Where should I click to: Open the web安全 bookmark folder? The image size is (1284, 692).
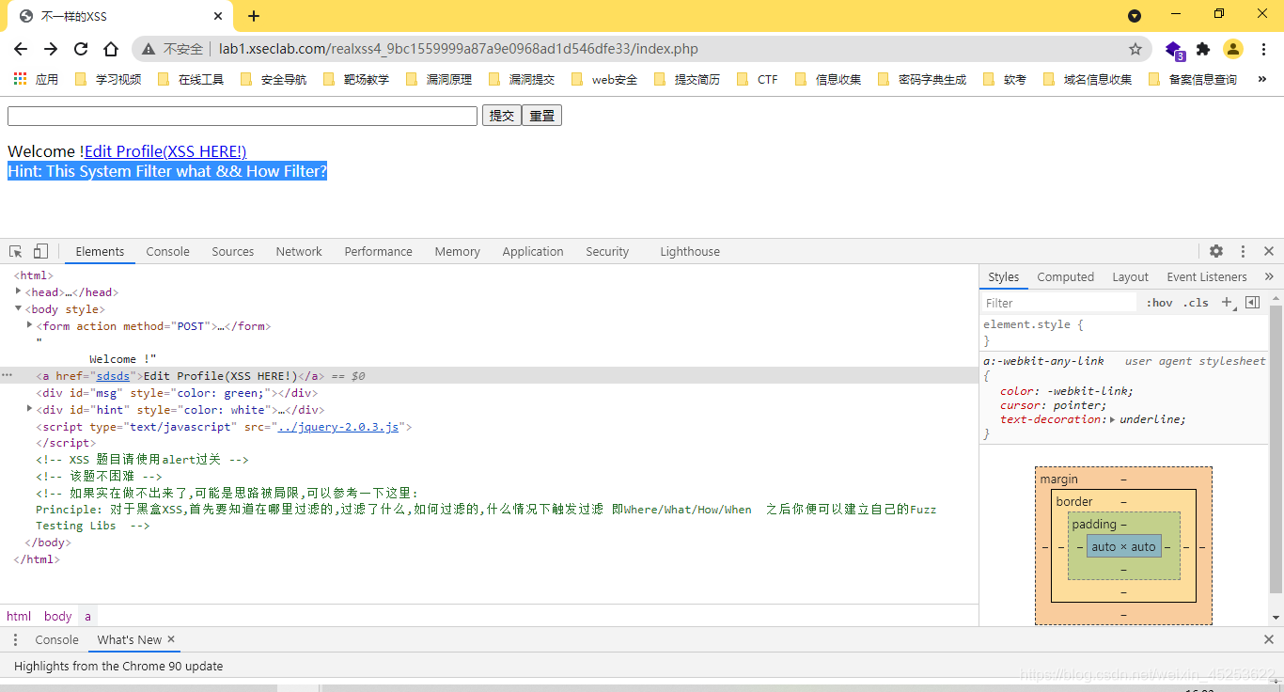coord(604,80)
